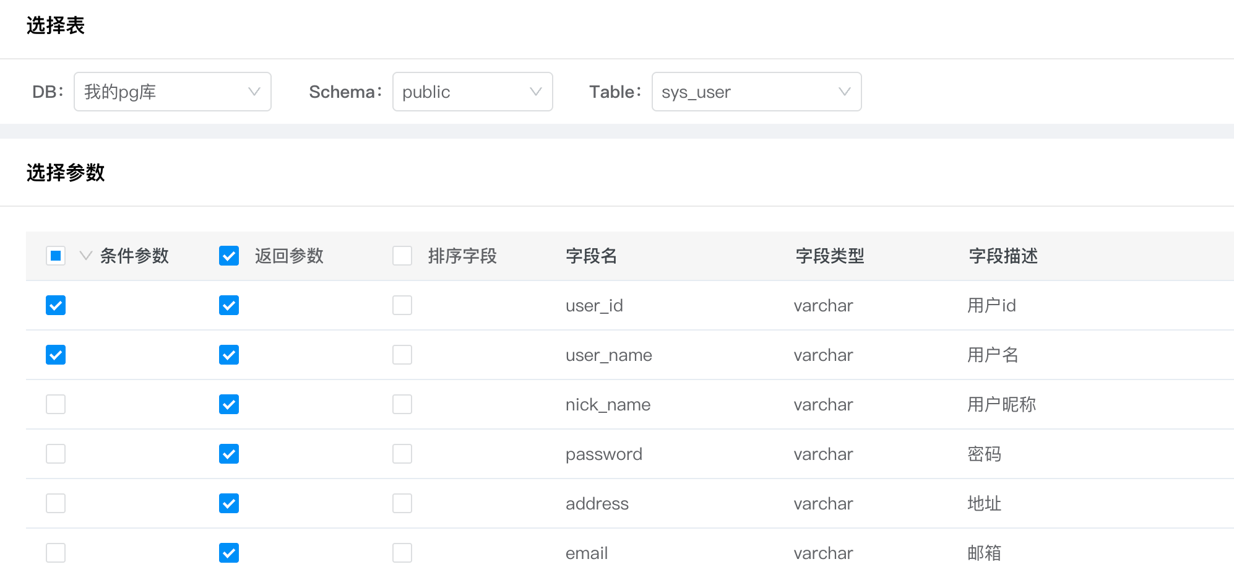Uncheck condition parameter for user_name row
The image size is (1234, 572).
pos(56,355)
